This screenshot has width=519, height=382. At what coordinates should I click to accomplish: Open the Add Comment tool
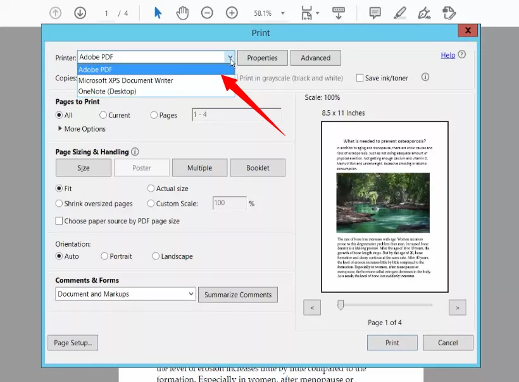375,12
